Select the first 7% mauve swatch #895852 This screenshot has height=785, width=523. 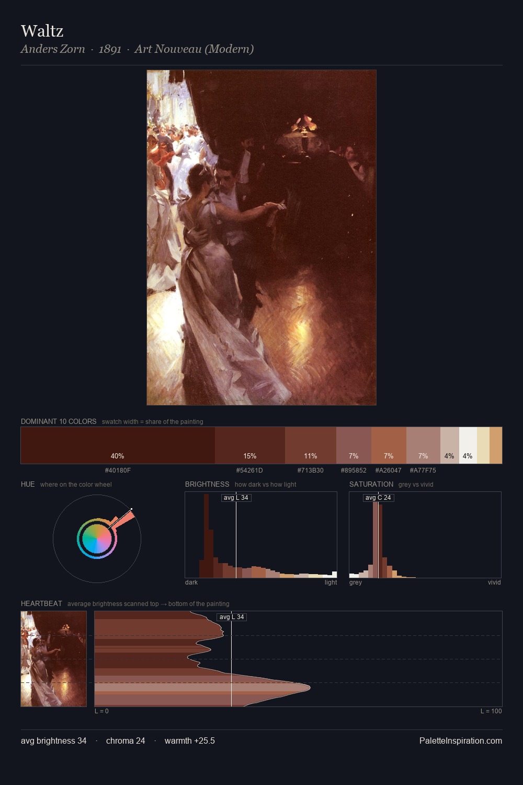tap(354, 445)
